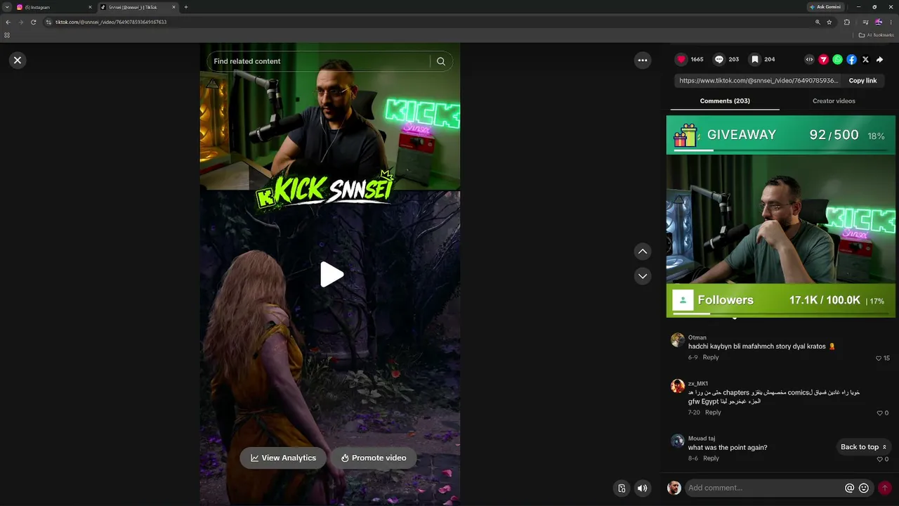Click the Mouad taj username
The width and height of the screenshot is (899, 506).
click(702, 439)
